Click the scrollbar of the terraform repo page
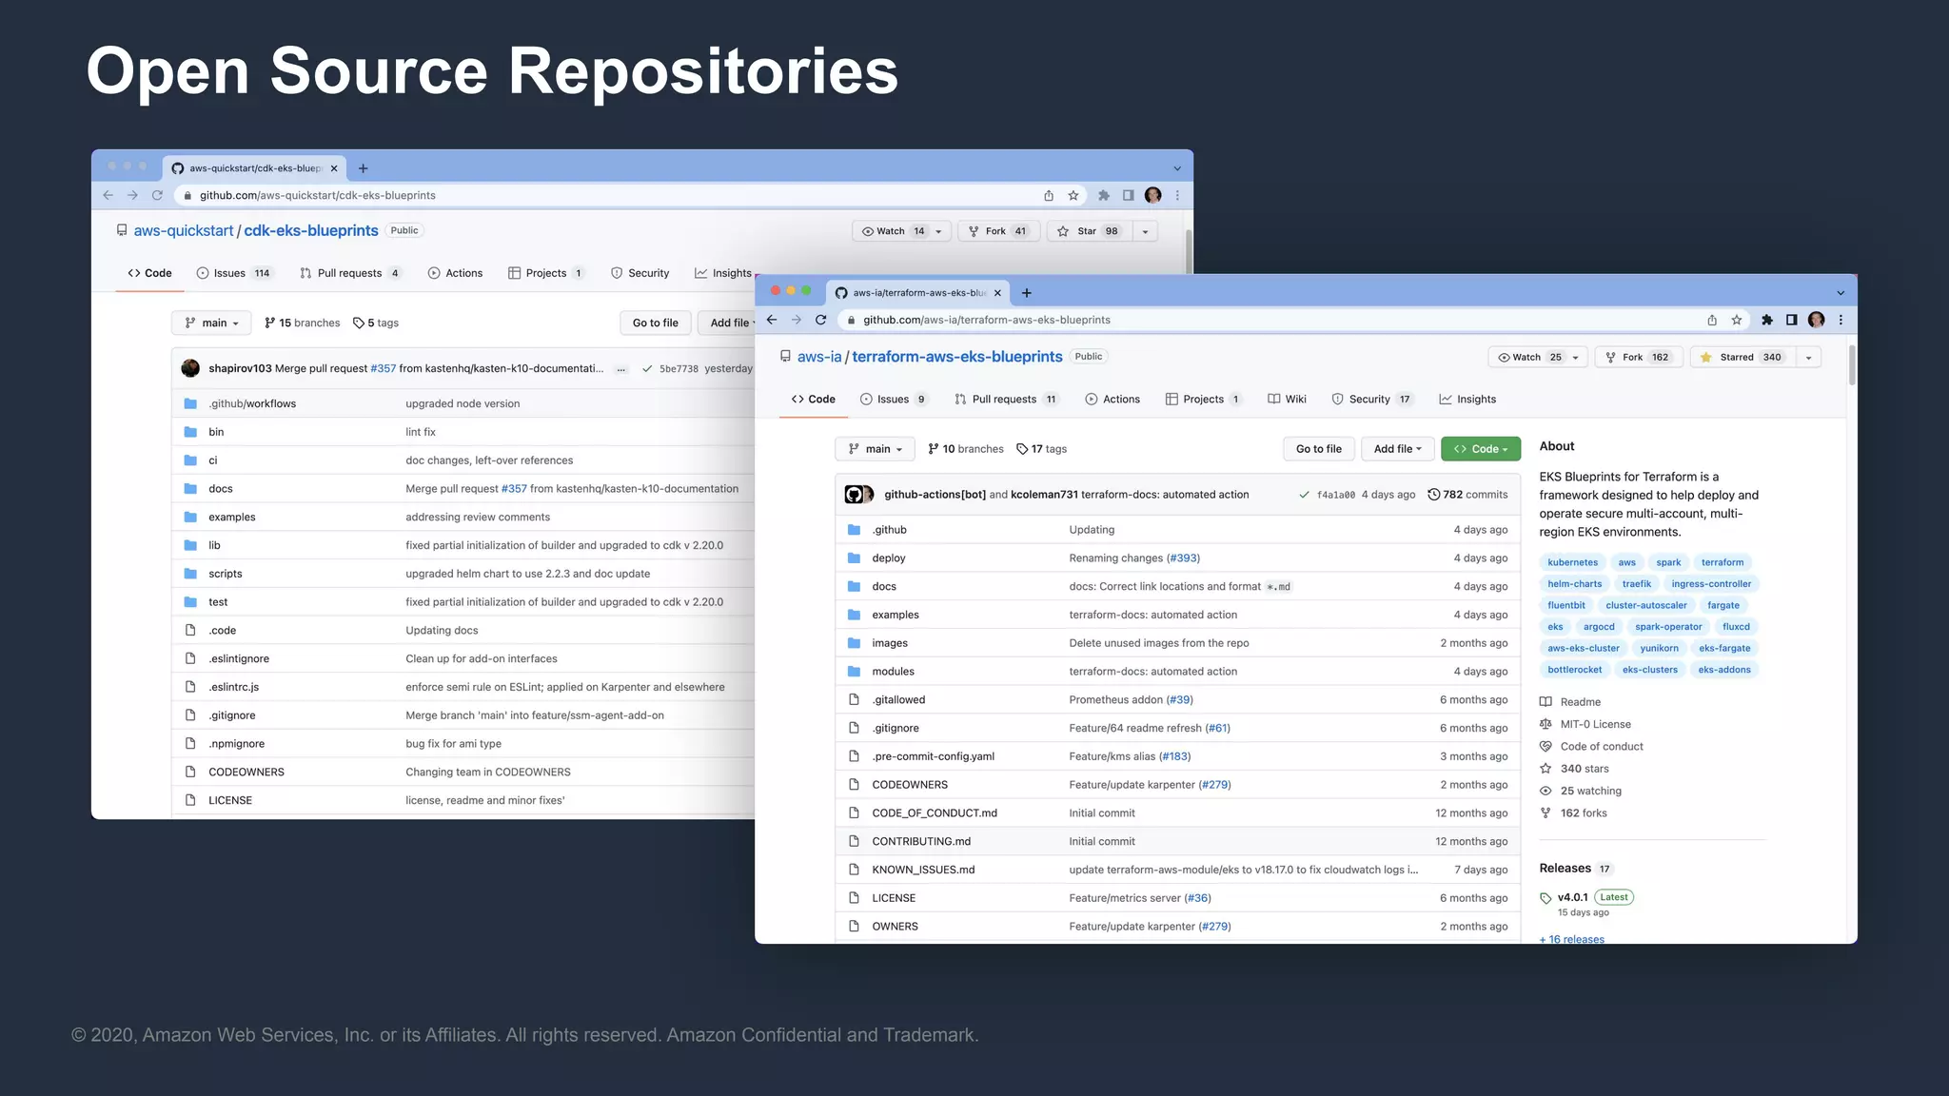The width and height of the screenshot is (1949, 1096). [x=1851, y=366]
